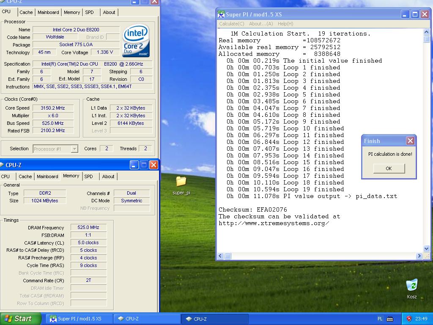Click the FSB:DRAM value 1:1
Image resolution: width=433 pixels, height=325 pixels.
click(x=88, y=235)
